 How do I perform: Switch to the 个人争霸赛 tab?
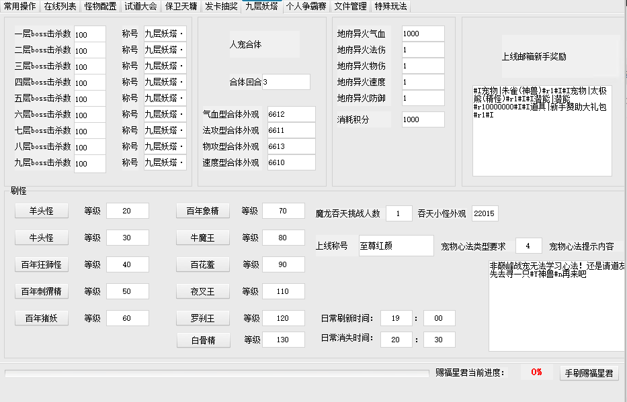pos(306,7)
